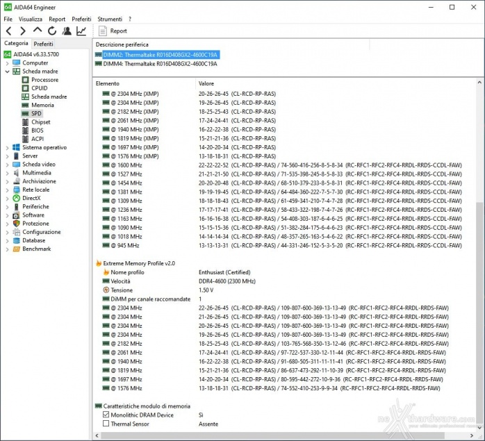The width and height of the screenshot is (485, 441).
Task: Go back with the left arrow toolbar icon
Action: click(x=9, y=31)
